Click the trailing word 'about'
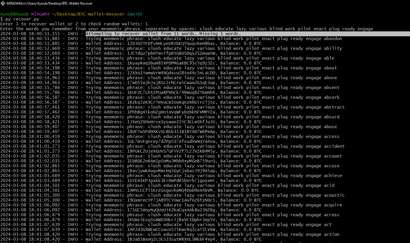 pyautogui.click(x=330, y=68)
